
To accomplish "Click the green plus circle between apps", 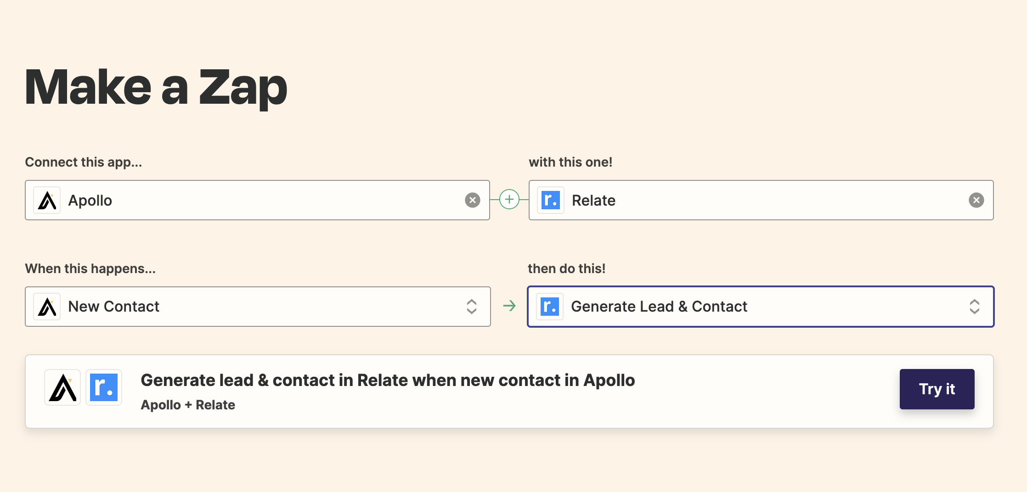I will pos(509,200).
